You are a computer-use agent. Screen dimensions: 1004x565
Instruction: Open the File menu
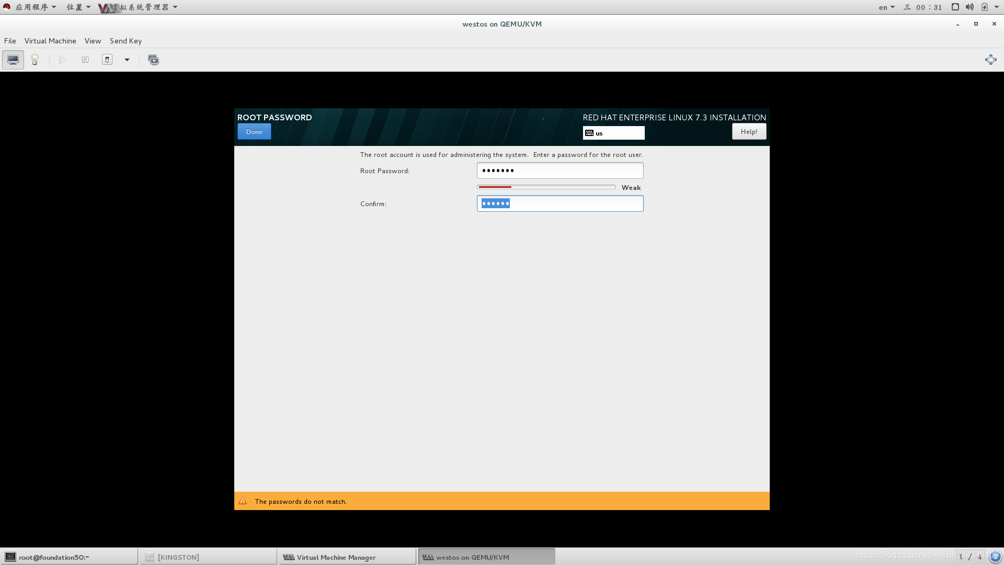[10, 41]
